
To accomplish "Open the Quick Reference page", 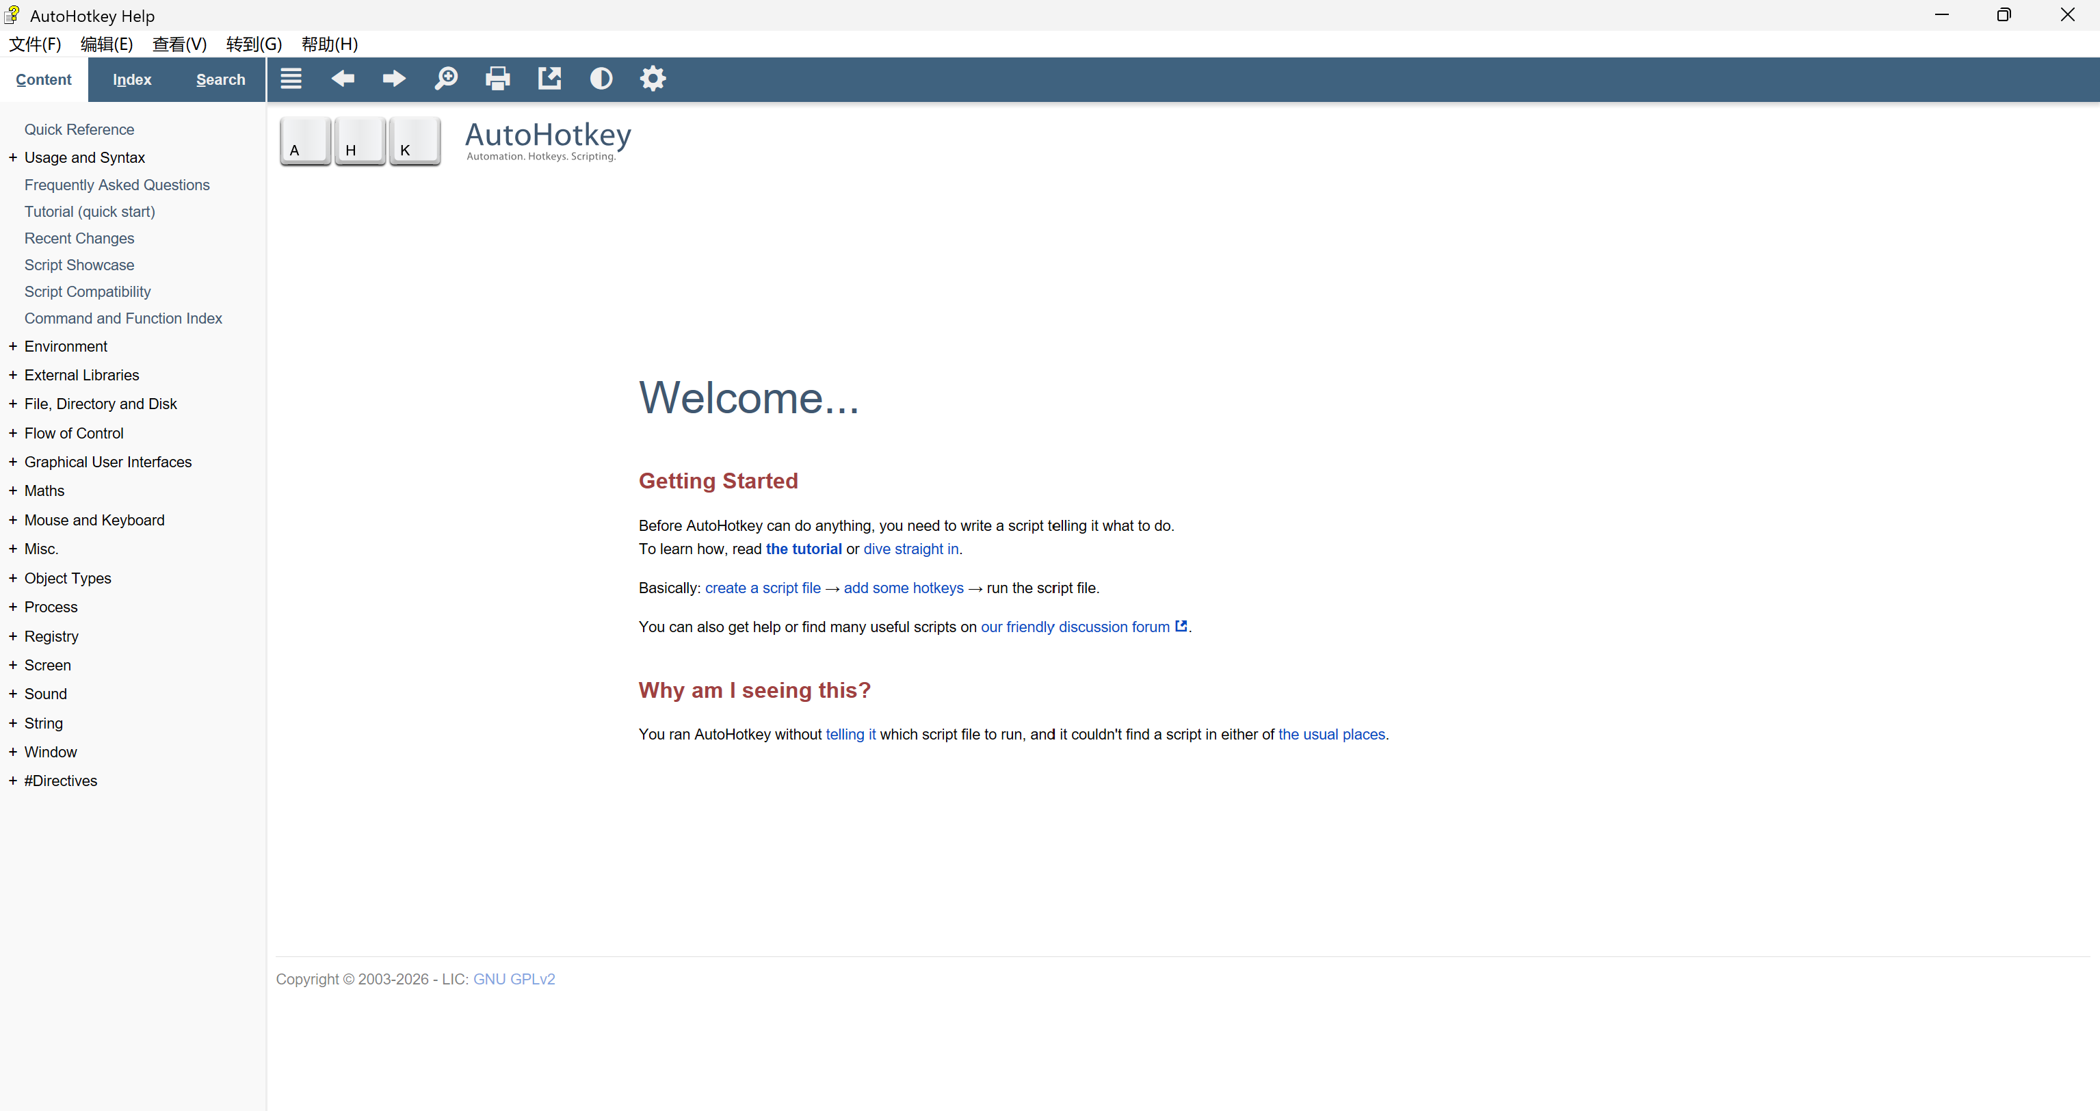I will click(x=79, y=129).
